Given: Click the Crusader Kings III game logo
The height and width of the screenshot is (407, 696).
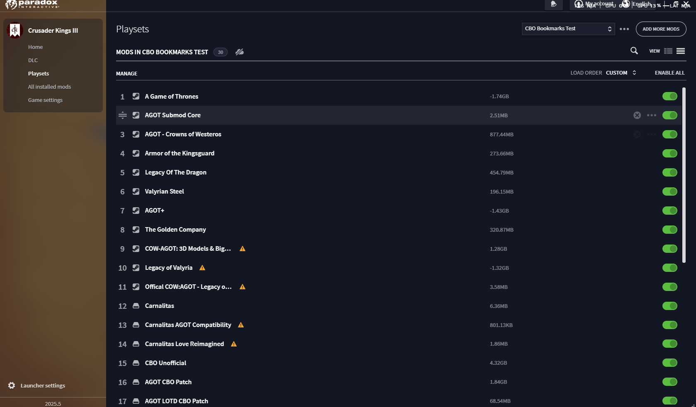Looking at the screenshot, I should pyautogui.click(x=15, y=30).
